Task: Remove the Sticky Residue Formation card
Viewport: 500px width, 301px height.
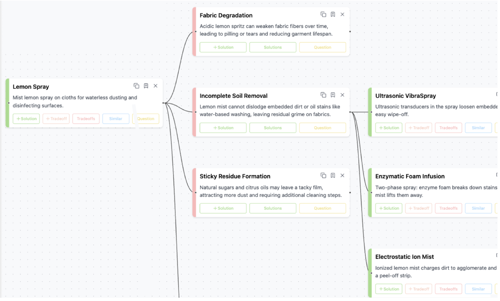Action: click(342, 176)
